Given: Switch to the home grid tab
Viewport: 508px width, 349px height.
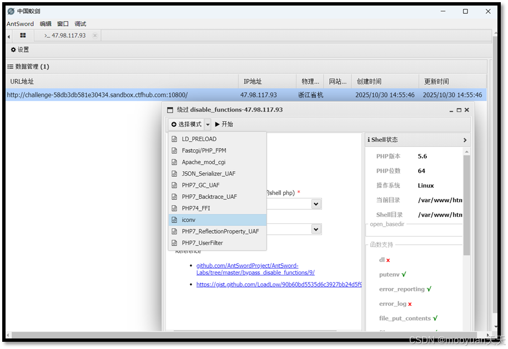Looking at the screenshot, I should click(23, 35).
